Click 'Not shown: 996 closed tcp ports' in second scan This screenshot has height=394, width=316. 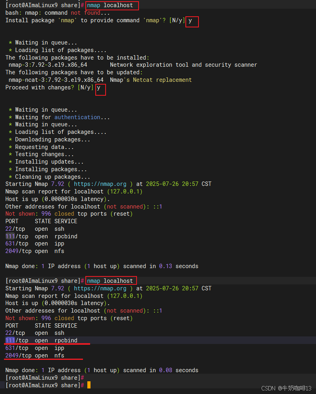pos(56,318)
